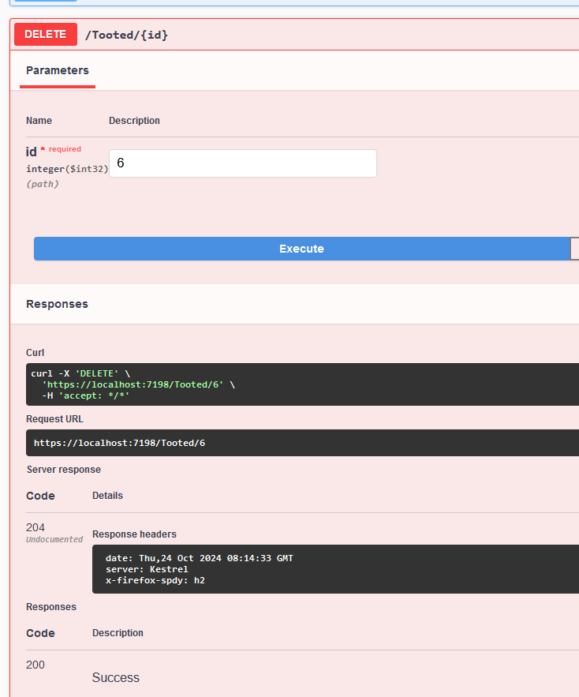The height and width of the screenshot is (697, 579).
Task: Click the Server response heading
Action: click(x=64, y=470)
